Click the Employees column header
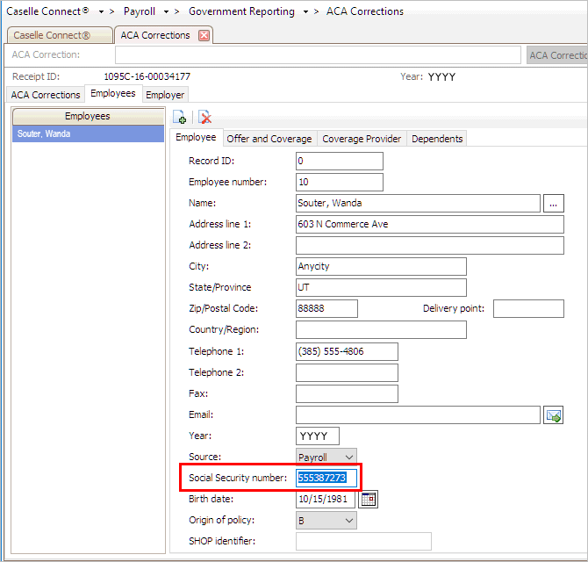588x562 pixels. click(88, 116)
